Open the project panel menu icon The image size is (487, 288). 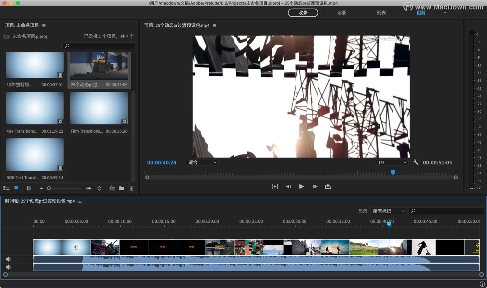point(44,25)
